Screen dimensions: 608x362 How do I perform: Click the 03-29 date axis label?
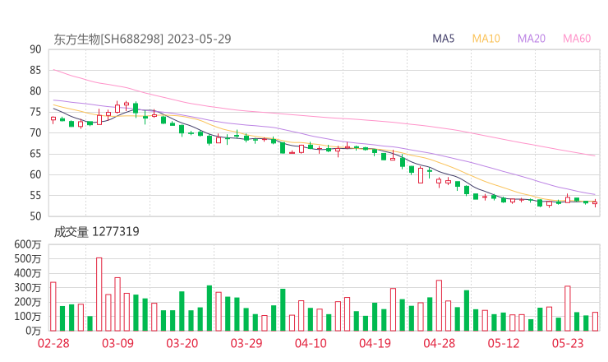tap(246, 343)
